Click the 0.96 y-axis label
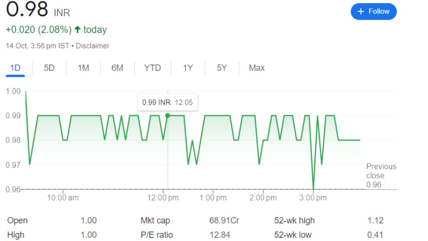Viewport: 428px width, 241px height. 13,189
